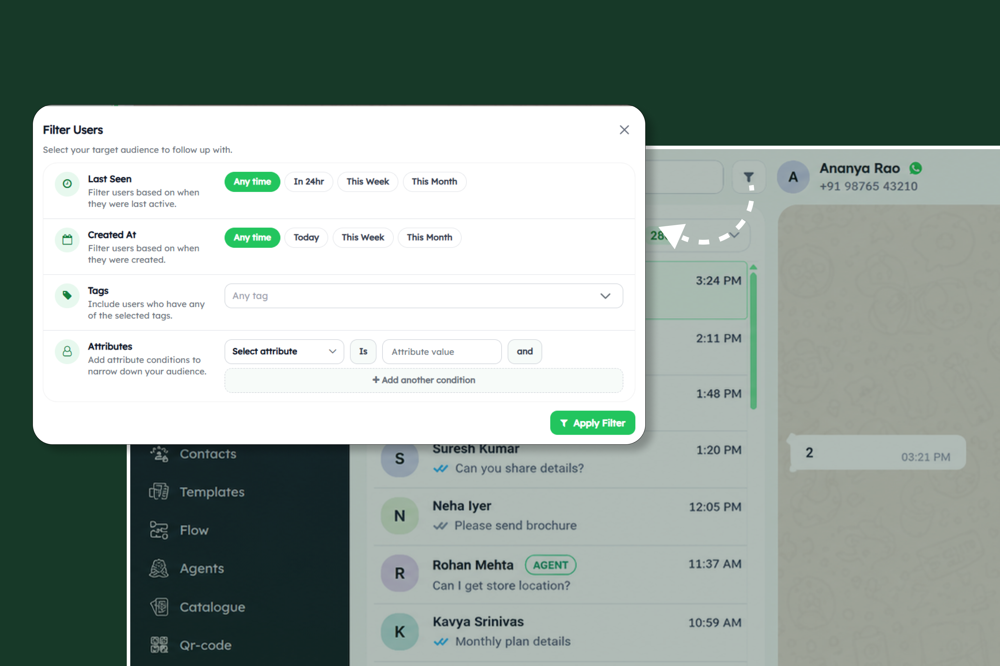Viewport: 1000px width, 666px height.
Task: Click the Apply Filter button
Action: point(593,423)
